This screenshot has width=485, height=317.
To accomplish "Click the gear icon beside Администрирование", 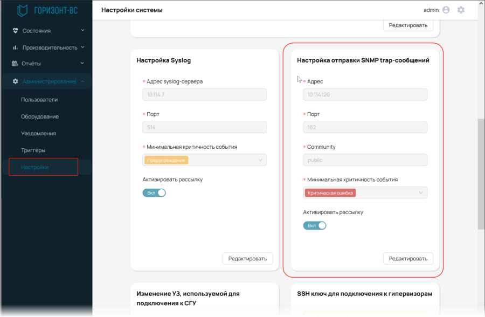I will [x=15, y=81].
